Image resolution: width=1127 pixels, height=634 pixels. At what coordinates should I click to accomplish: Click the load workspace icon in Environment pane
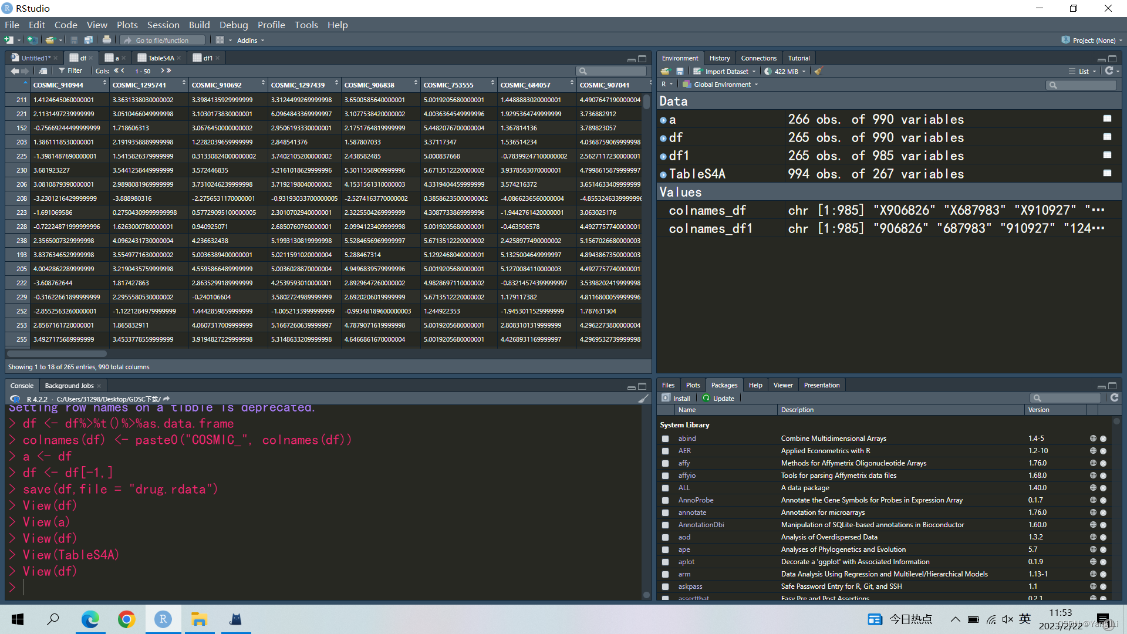(665, 71)
